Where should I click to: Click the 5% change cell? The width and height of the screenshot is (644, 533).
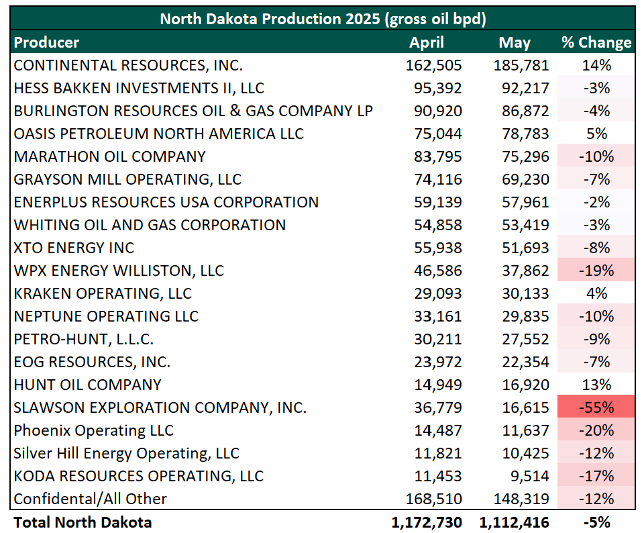coord(596,134)
